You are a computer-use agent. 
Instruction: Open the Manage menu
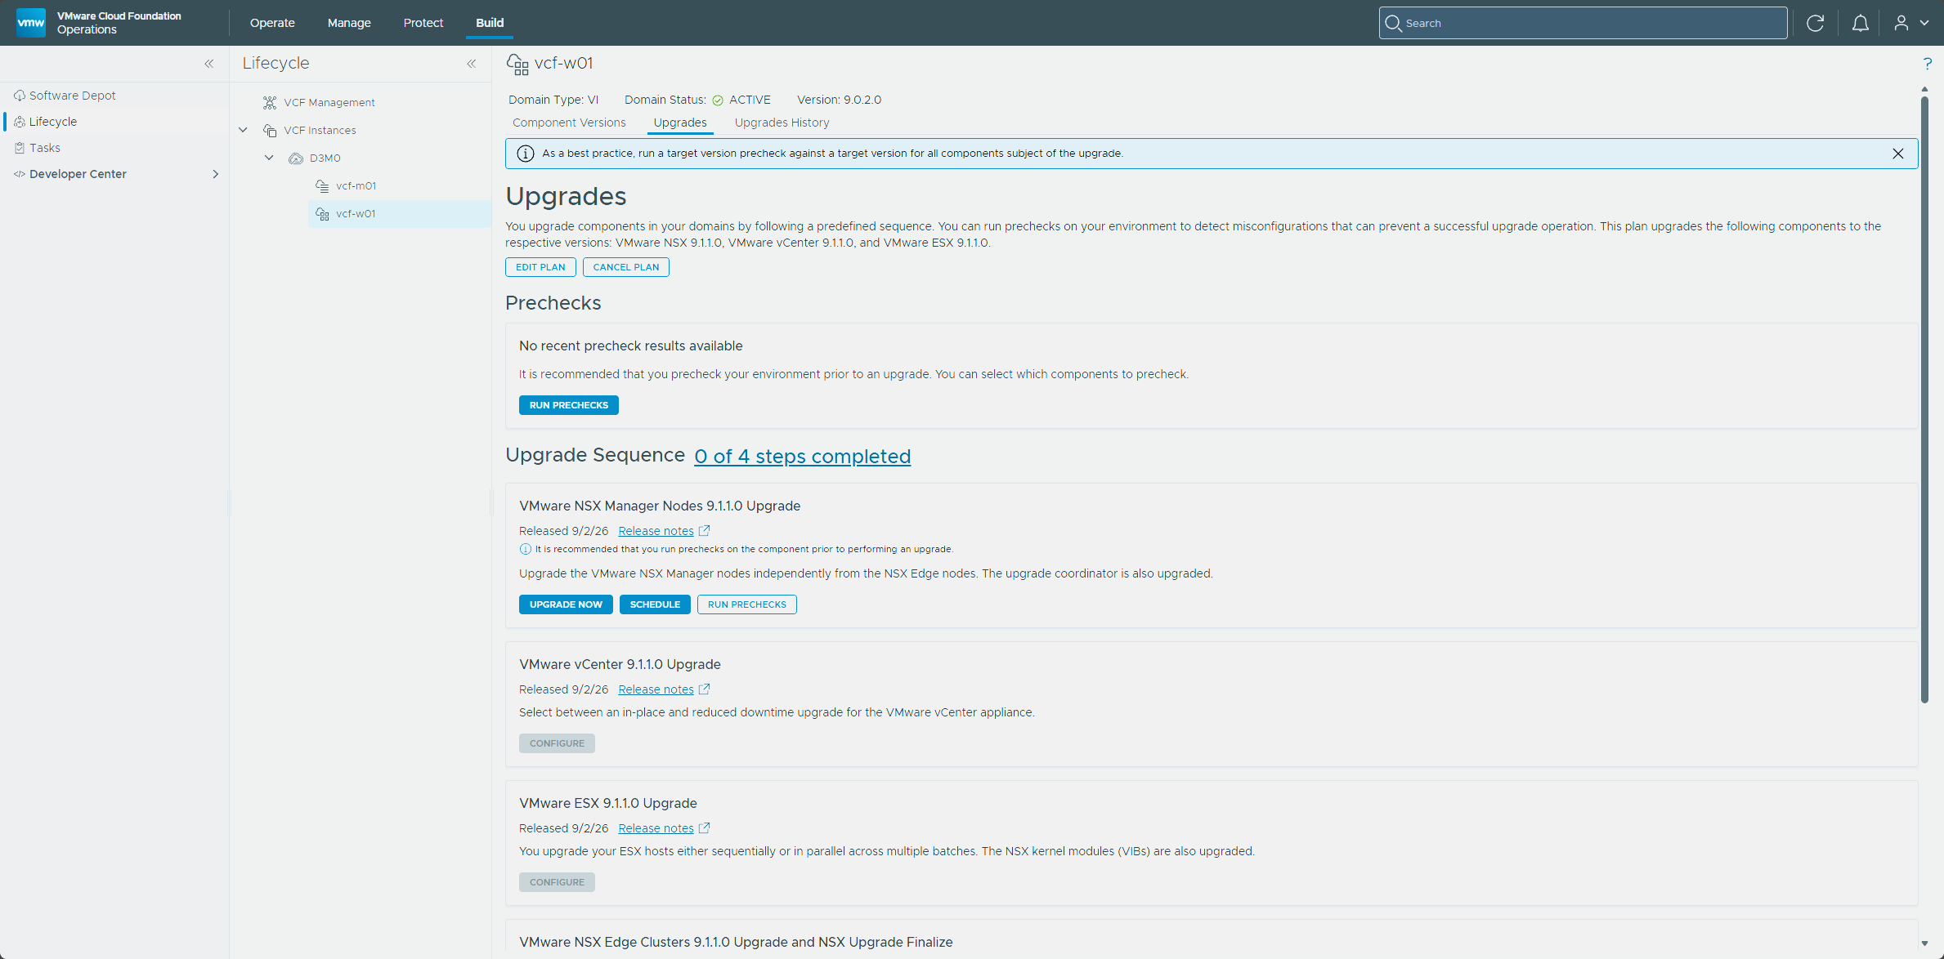pyautogui.click(x=349, y=23)
